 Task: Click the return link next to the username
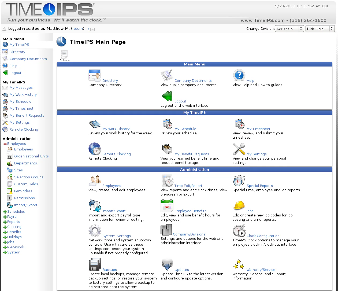tap(77, 28)
